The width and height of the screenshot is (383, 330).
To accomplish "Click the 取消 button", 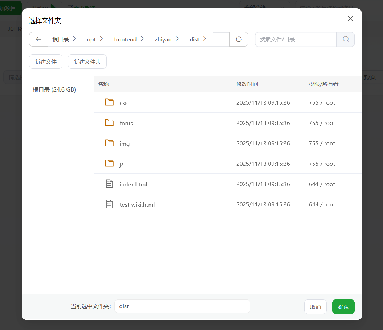I will point(315,307).
